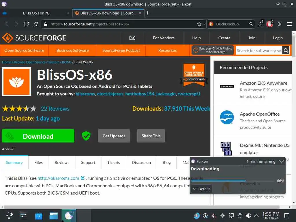Open SourceForge Podcast menu item
Image resolution: width=296 pixels, height=222 pixels.
coord(121,50)
